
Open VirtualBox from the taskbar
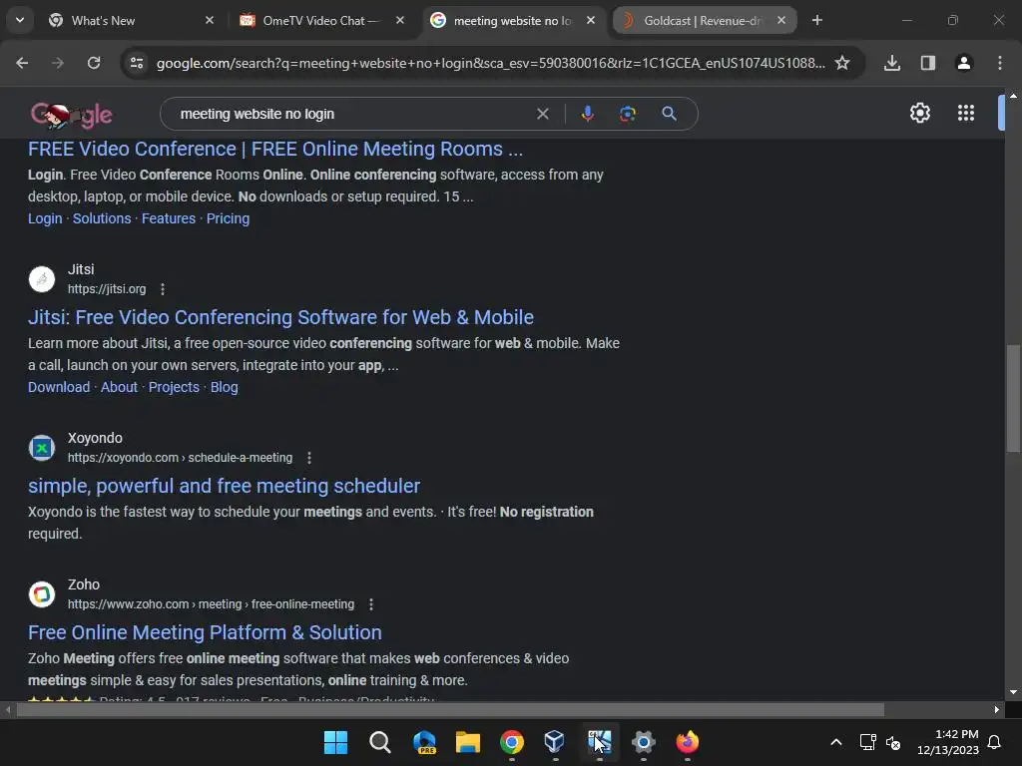tap(555, 742)
